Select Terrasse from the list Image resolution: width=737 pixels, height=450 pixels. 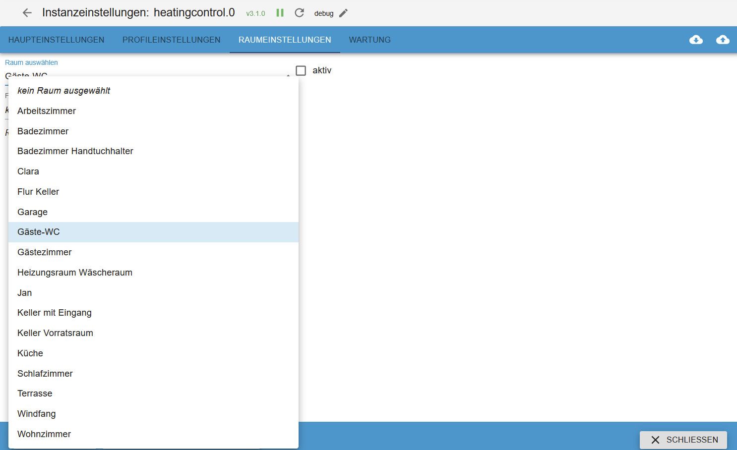coord(153,394)
